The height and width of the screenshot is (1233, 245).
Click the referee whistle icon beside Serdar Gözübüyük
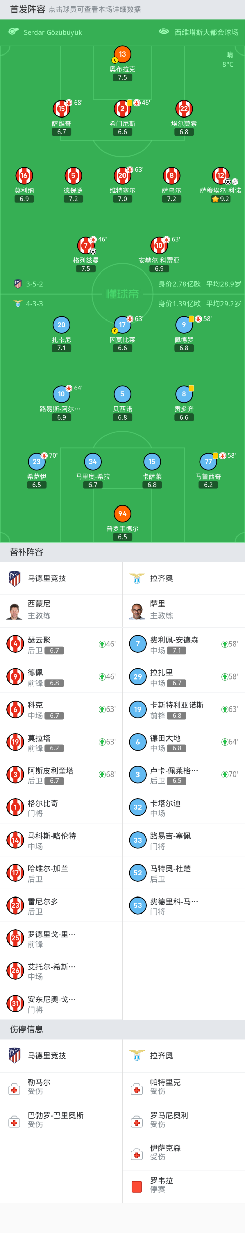point(13,32)
